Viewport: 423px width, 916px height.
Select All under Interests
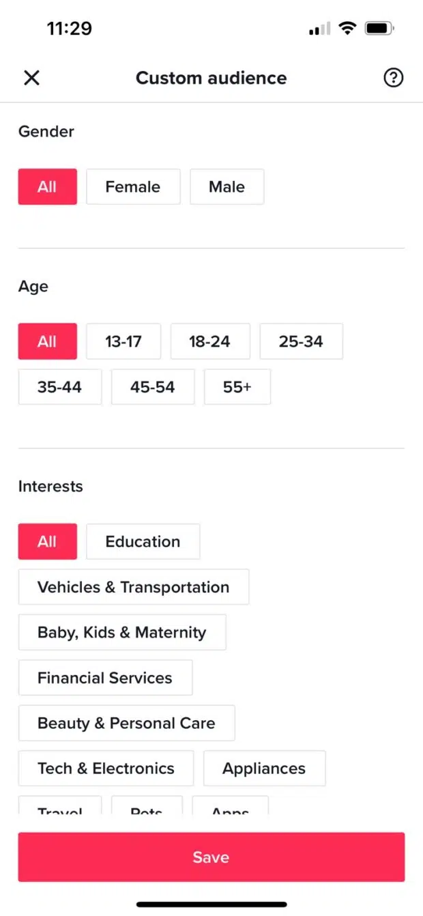tap(47, 541)
